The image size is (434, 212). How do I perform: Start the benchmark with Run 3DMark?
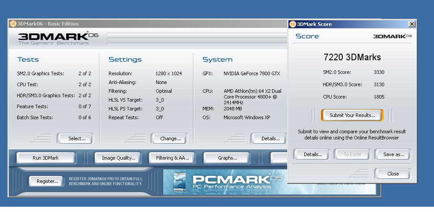pyautogui.click(x=46, y=158)
